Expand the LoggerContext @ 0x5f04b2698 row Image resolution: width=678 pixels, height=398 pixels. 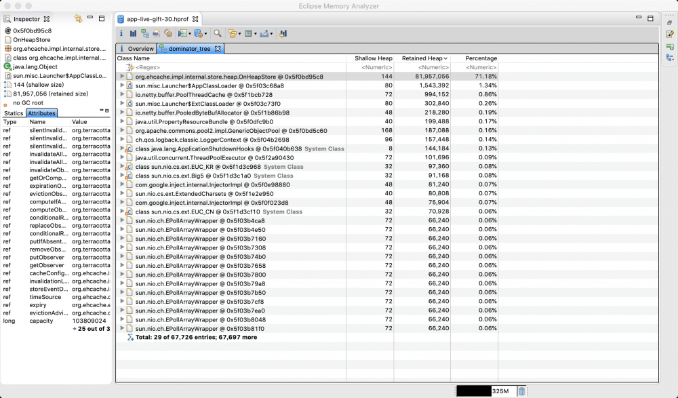tap(122, 139)
